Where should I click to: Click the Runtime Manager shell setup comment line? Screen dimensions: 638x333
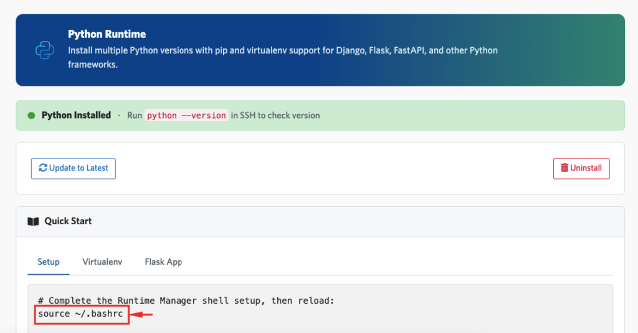coord(186,301)
